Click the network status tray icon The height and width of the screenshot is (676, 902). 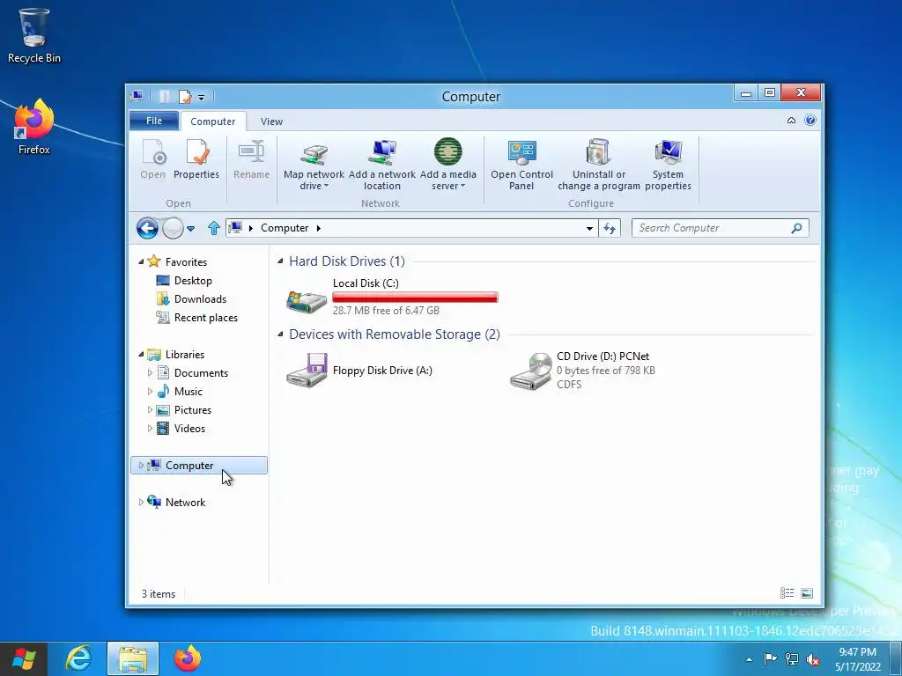pos(792,659)
